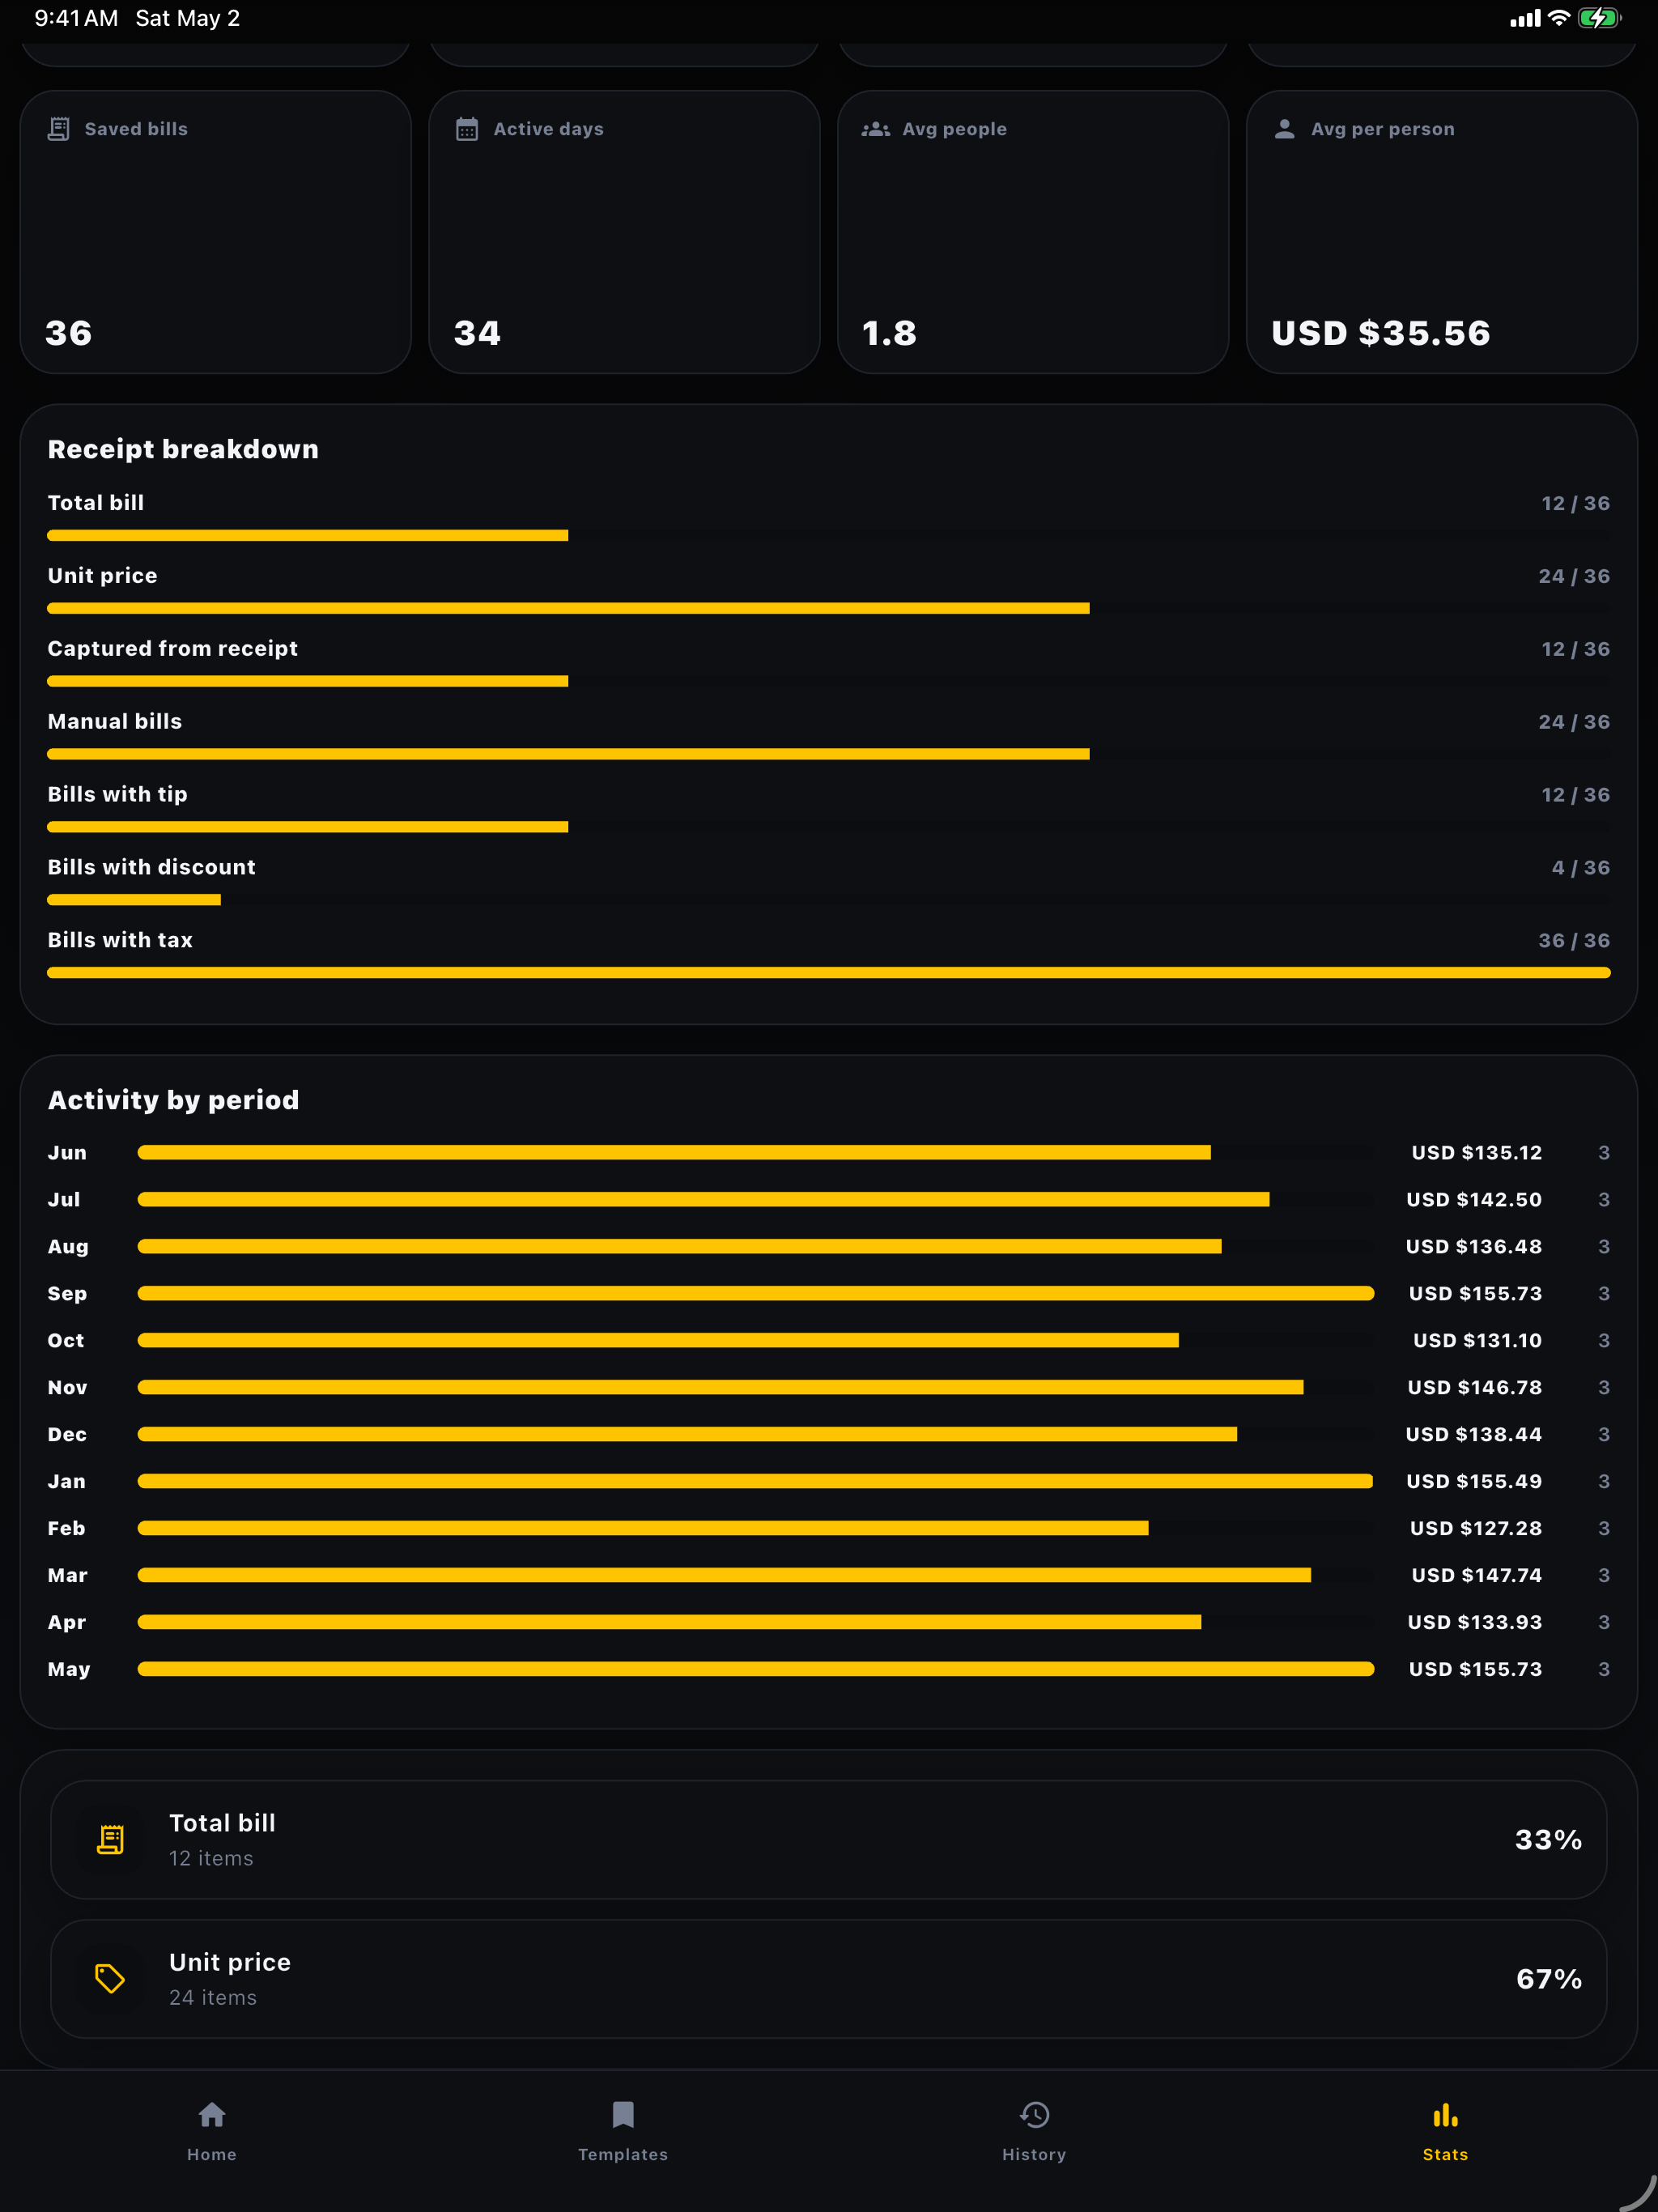Screen dimensions: 1658x2212
Task: Click the Jun activity bar
Action: [756, 1153]
